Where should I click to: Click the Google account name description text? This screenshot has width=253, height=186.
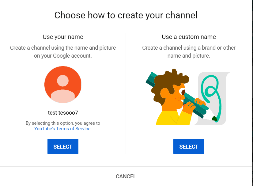63,52
